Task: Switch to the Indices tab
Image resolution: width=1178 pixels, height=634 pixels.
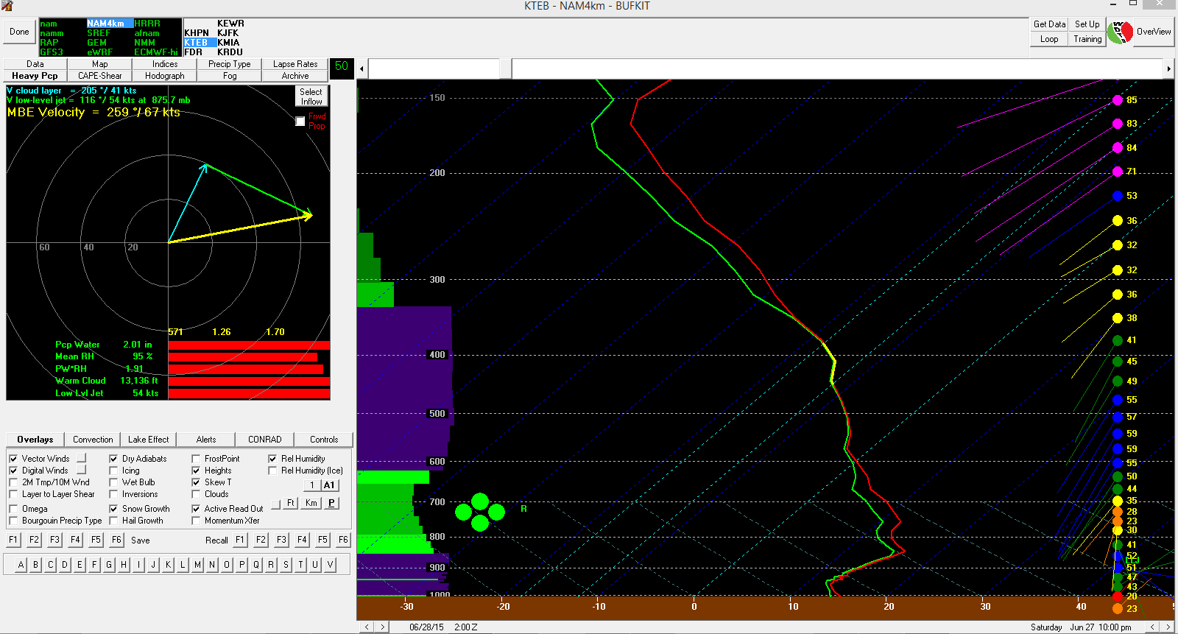Action: pos(165,64)
